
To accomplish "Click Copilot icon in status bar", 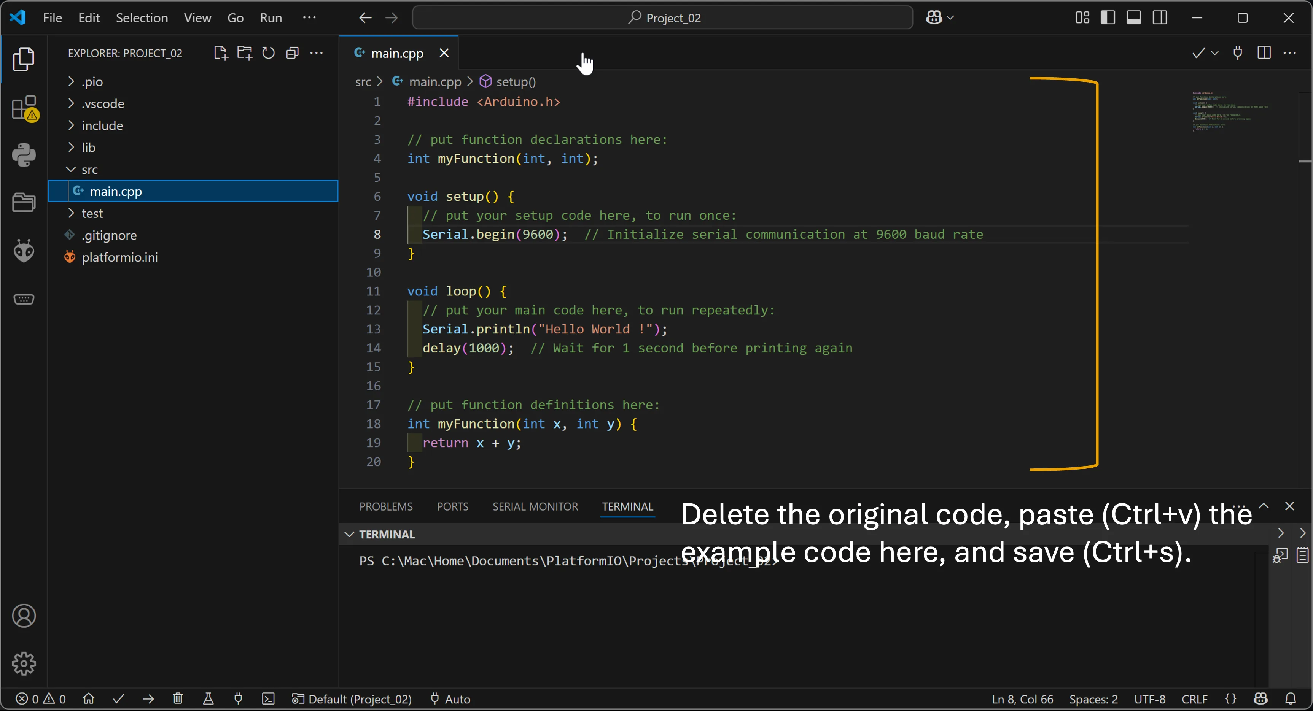I will click(1261, 699).
